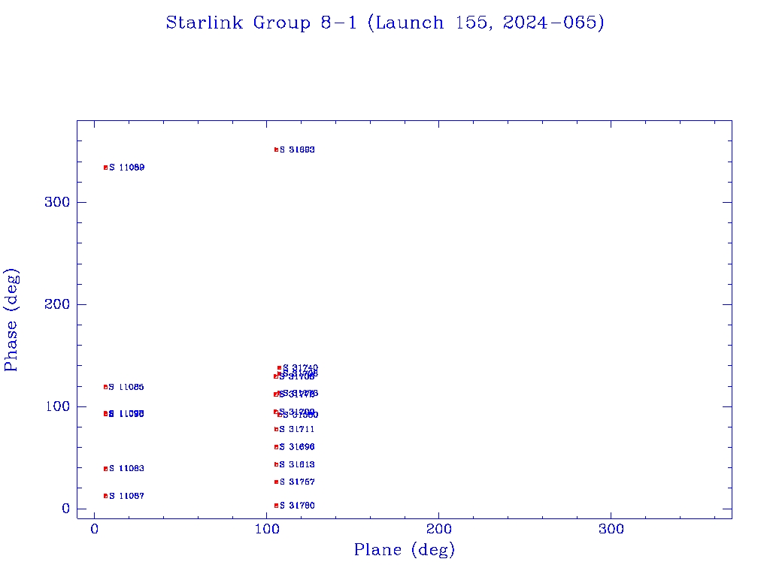
Task: Click the 'S 31711' satellite label
Action: coord(297,429)
